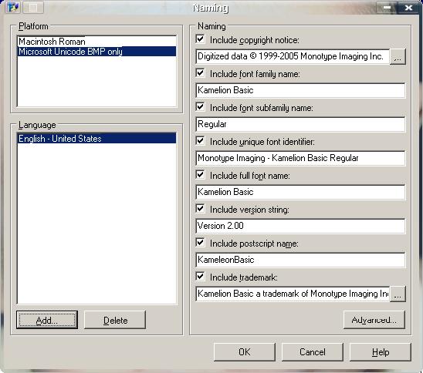
Task: Toggle Include full font name checkbox
Action: tap(200, 175)
